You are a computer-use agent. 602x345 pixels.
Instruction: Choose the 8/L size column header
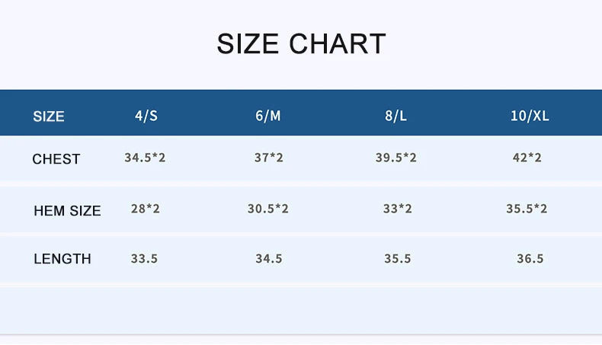pyautogui.click(x=396, y=116)
